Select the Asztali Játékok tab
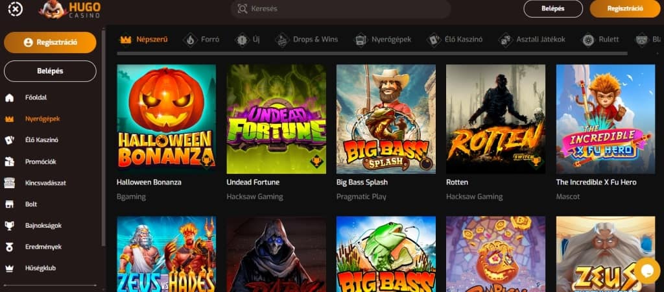664x292 pixels. [x=532, y=40]
